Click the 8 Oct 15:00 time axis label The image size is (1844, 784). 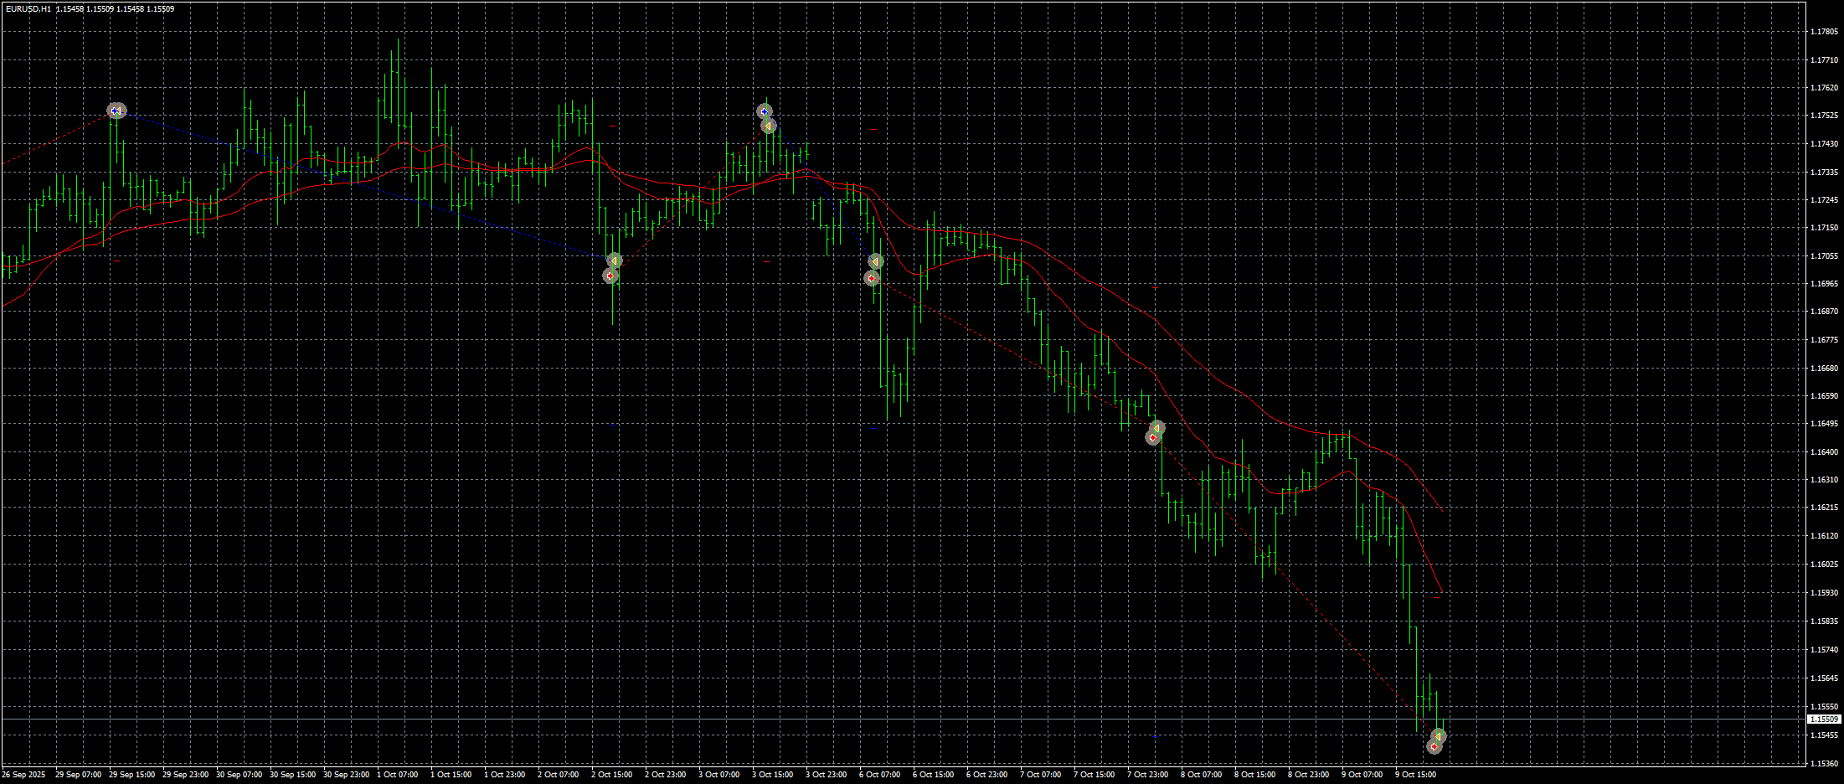(x=1255, y=775)
